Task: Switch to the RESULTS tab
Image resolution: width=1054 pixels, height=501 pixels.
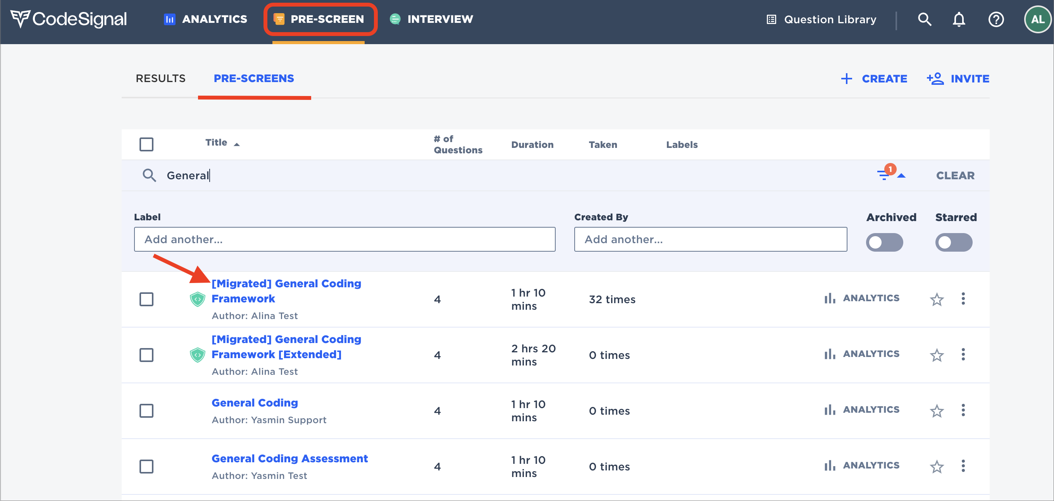Action: pyautogui.click(x=160, y=79)
